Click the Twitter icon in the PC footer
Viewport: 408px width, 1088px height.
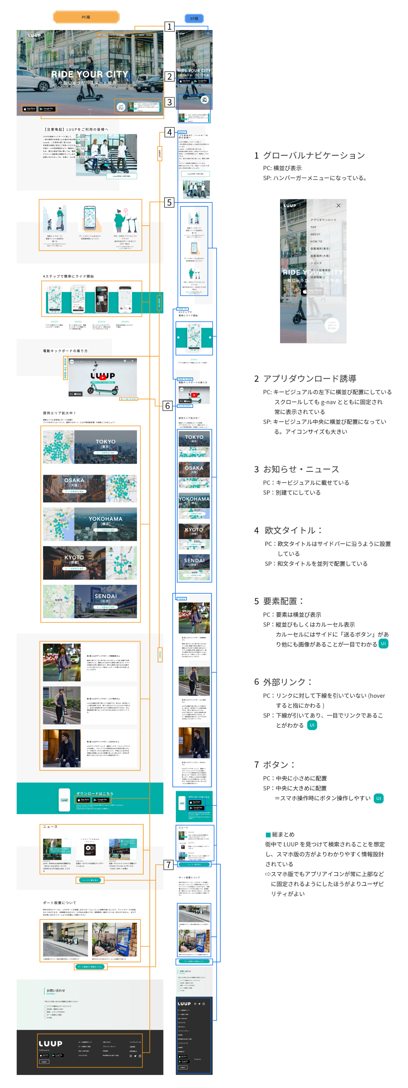point(135,1056)
